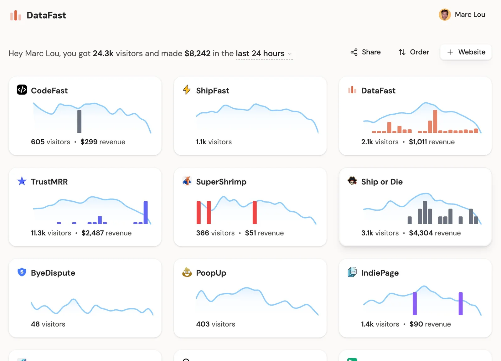Click the 605 visitors text
This screenshot has height=361, width=501.
tap(50, 142)
